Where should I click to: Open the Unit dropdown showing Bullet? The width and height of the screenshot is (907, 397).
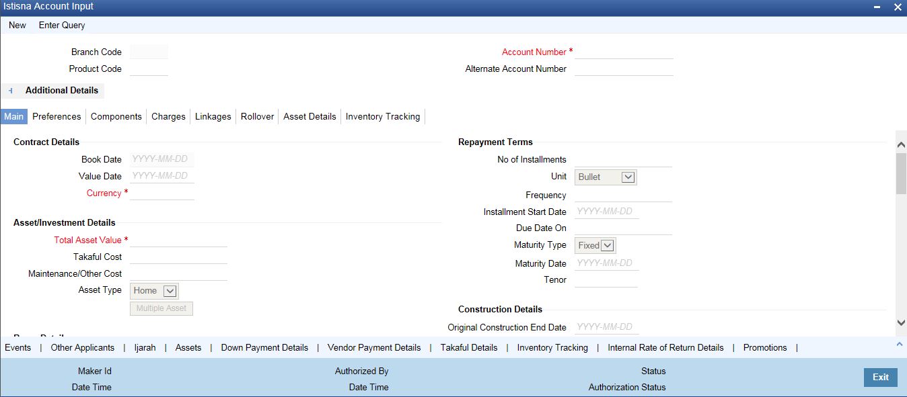[x=606, y=177]
